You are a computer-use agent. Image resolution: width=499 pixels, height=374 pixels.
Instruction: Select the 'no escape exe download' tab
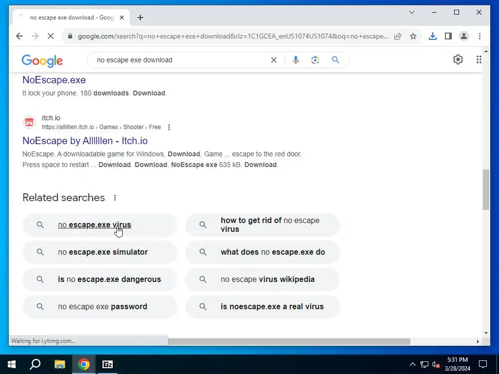71,18
